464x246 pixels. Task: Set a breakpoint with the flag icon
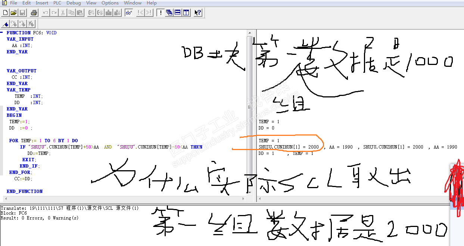coord(5,24)
